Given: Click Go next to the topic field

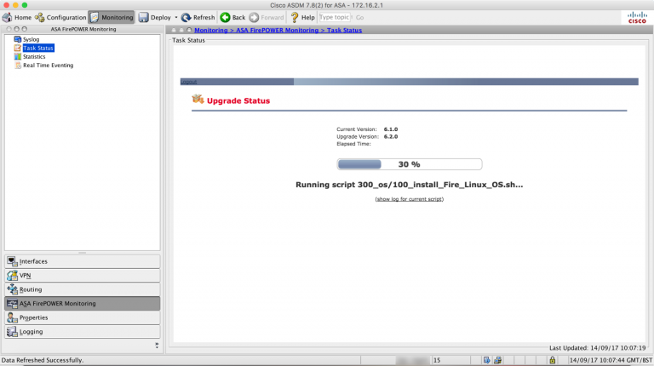Looking at the screenshot, I should 359,18.
